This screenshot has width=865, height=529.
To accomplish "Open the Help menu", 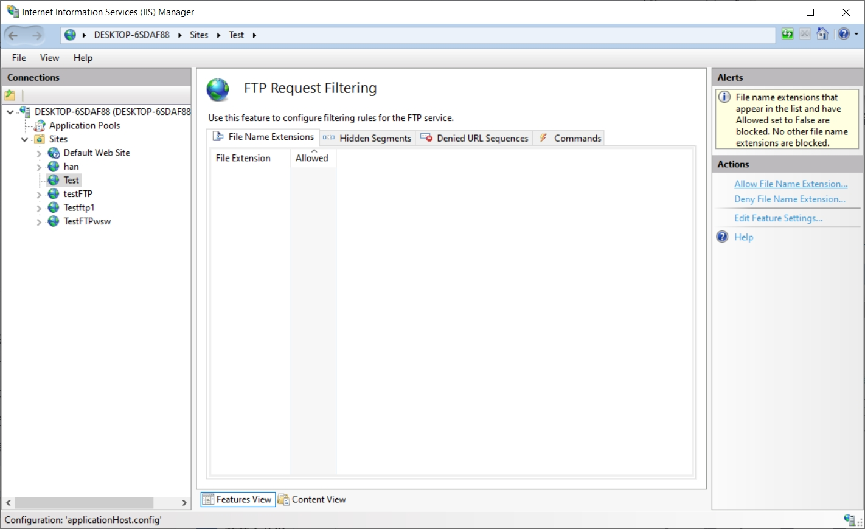I will pos(83,58).
